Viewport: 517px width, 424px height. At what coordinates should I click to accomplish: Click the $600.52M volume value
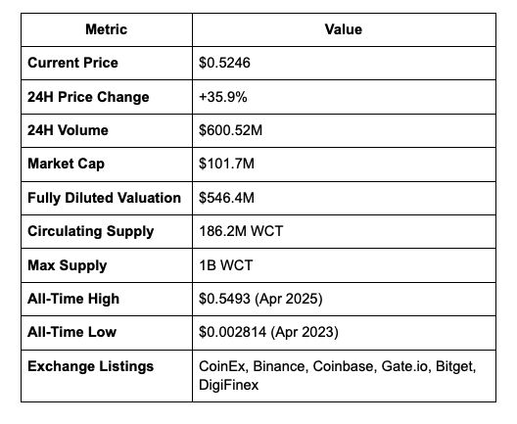point(230,130)
